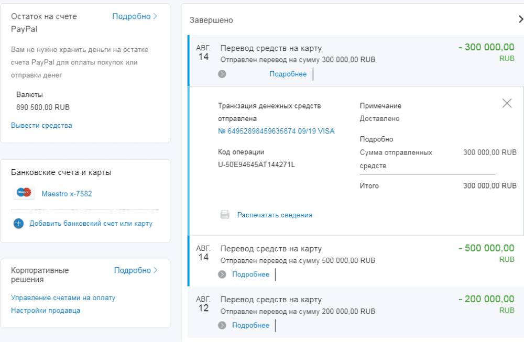Click Подробнее in Aug 12 200 000,00 transfer
The width and height of the screenshot is (524, 342).
tap(250, 325)
